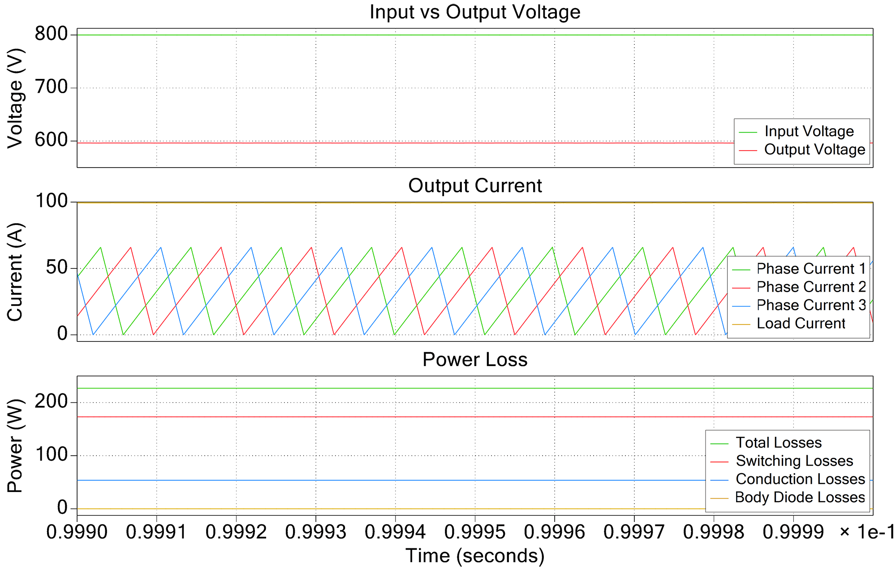Select Total Losses legend entry
The width and height of the screenshot is (896, 569).
pyautogui.click(x=779, y=443)
